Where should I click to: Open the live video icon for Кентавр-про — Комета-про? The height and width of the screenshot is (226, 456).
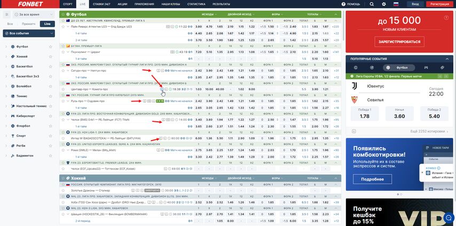[x=162, y=89]
